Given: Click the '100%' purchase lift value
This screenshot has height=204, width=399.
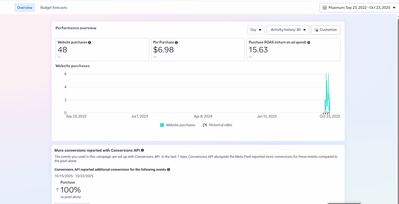Looking at the screenshot, I should (x=71, y=190).
